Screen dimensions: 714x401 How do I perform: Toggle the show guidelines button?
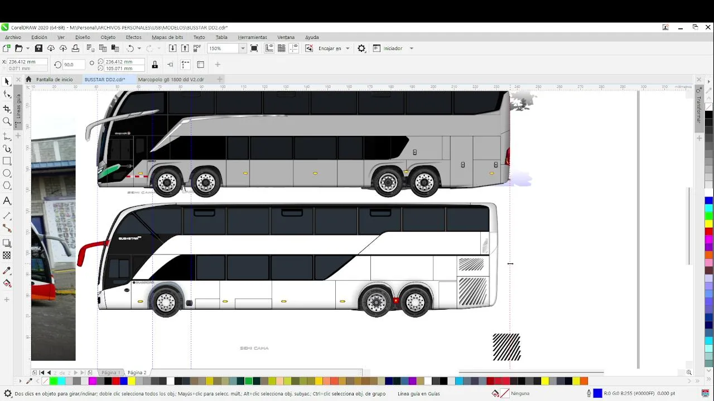pyautogui.click(x=294, y=48)
